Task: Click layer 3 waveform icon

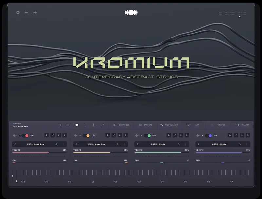Action: click(137, 136)
